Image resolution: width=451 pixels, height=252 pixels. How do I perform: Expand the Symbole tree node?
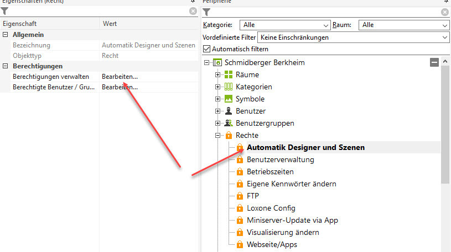coord(217,99)
